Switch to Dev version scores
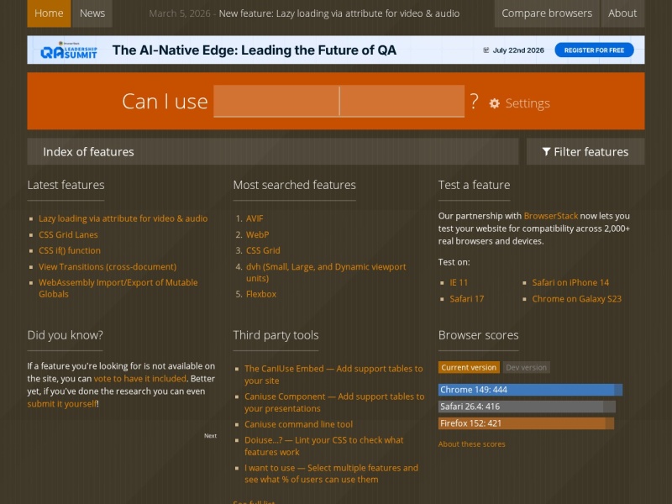 [527, 367]
